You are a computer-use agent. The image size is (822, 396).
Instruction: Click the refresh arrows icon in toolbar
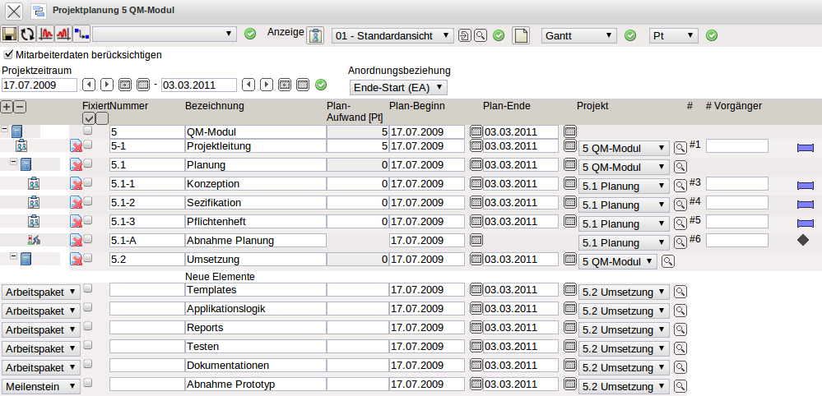(28, 35)
